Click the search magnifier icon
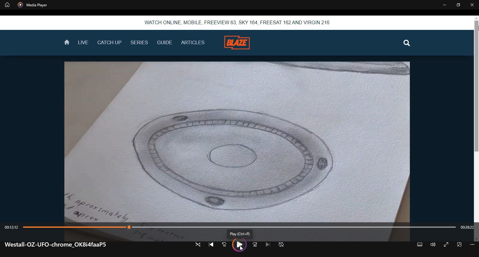The image size is (479, 257). [x=407, y=43]
